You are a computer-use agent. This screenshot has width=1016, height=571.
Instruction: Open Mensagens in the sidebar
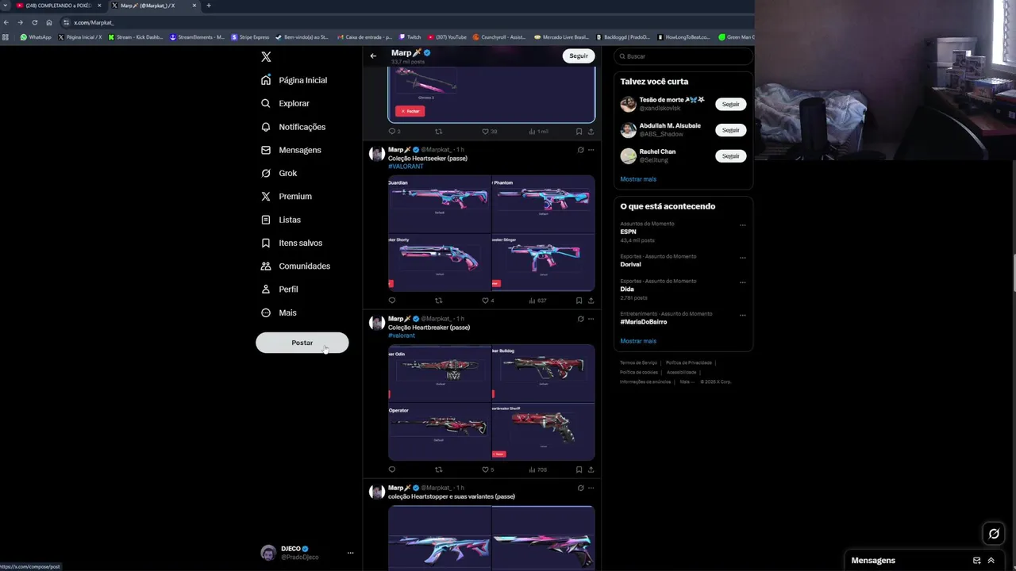(x=291, y=150)
